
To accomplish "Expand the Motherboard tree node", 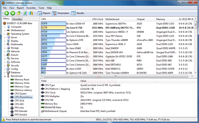I will 5,31.
